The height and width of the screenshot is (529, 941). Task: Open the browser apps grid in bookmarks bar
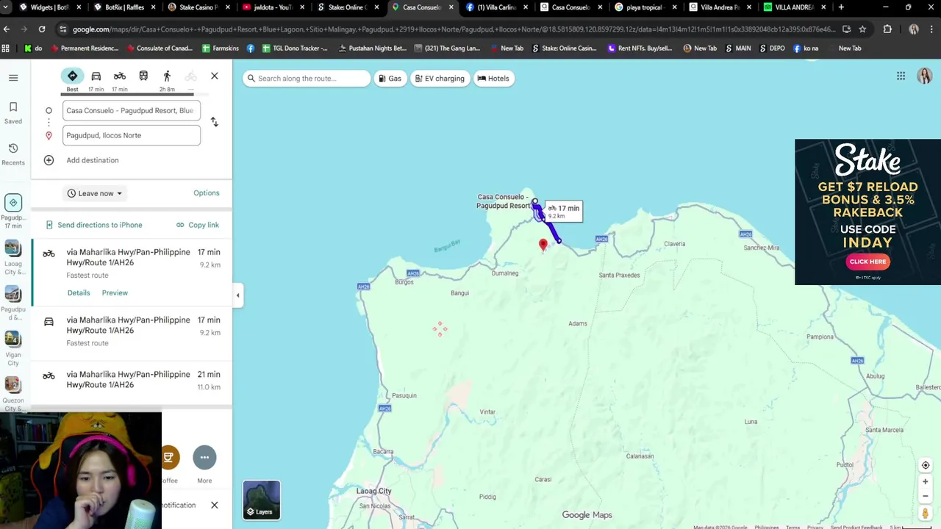(x=7, y=48)
